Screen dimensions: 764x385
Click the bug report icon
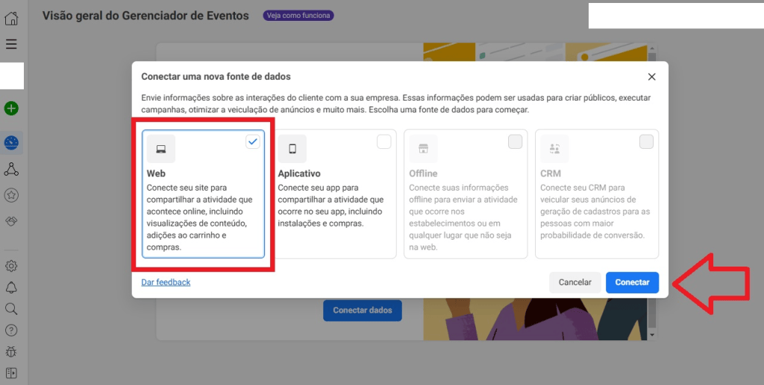11,351
